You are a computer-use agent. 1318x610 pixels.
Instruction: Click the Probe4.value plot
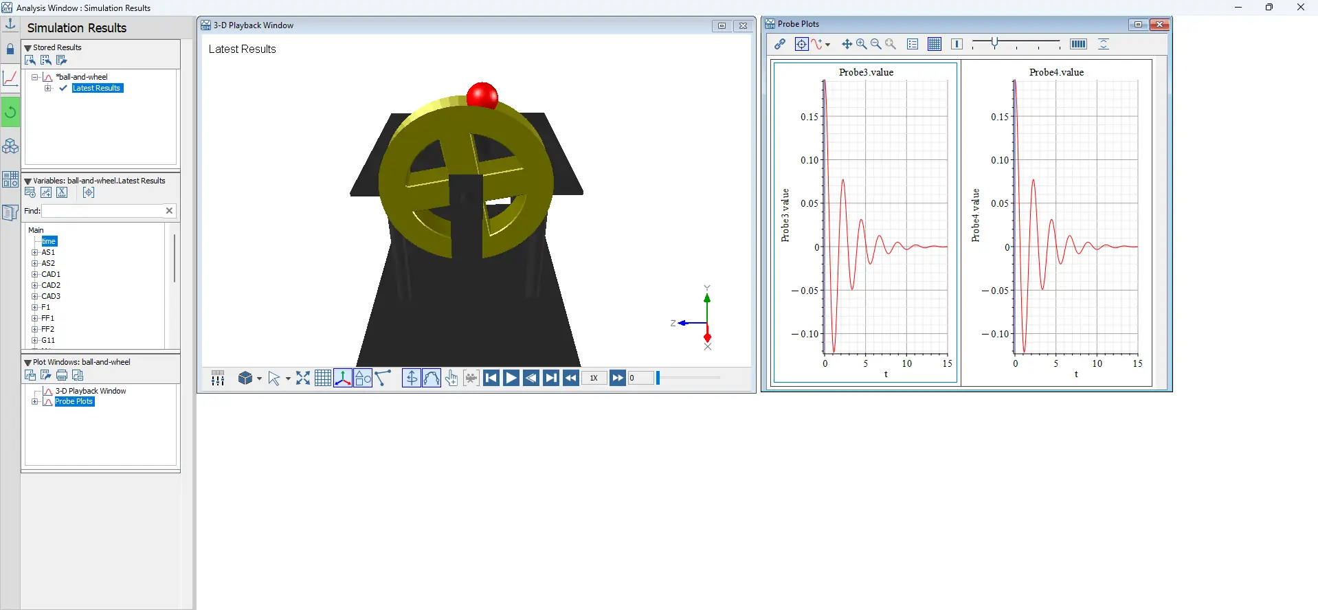pos(1057,223)
